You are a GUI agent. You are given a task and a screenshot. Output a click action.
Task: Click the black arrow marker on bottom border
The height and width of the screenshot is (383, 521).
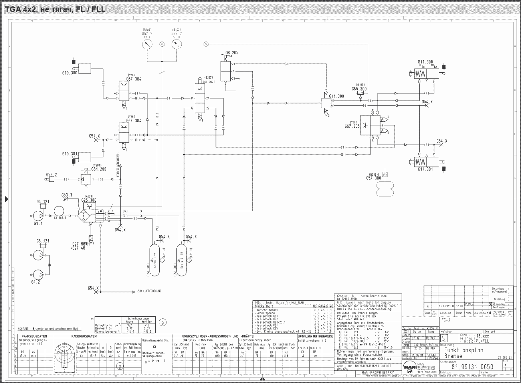pyautogui.click(x=261, y=378)
